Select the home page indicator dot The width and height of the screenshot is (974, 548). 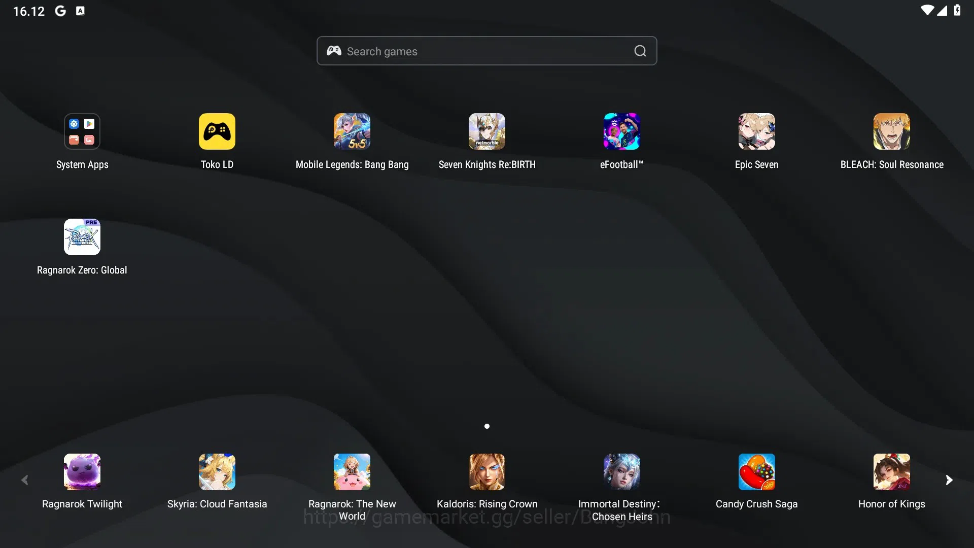pos(487,426)
